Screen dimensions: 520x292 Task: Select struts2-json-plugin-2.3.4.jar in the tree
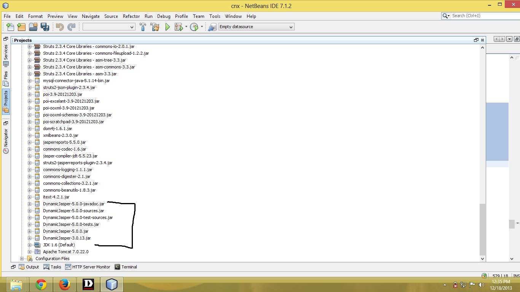(69, 87)
